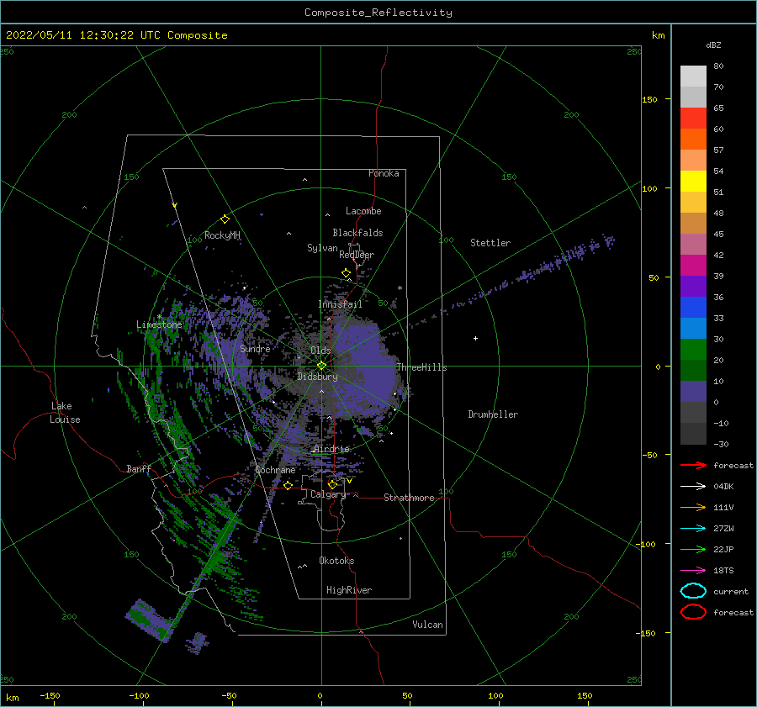This screenshot has height=707, width=757.
Task: Click the Cochrane label
Action: pyautogui.click(x=275, y=470)
